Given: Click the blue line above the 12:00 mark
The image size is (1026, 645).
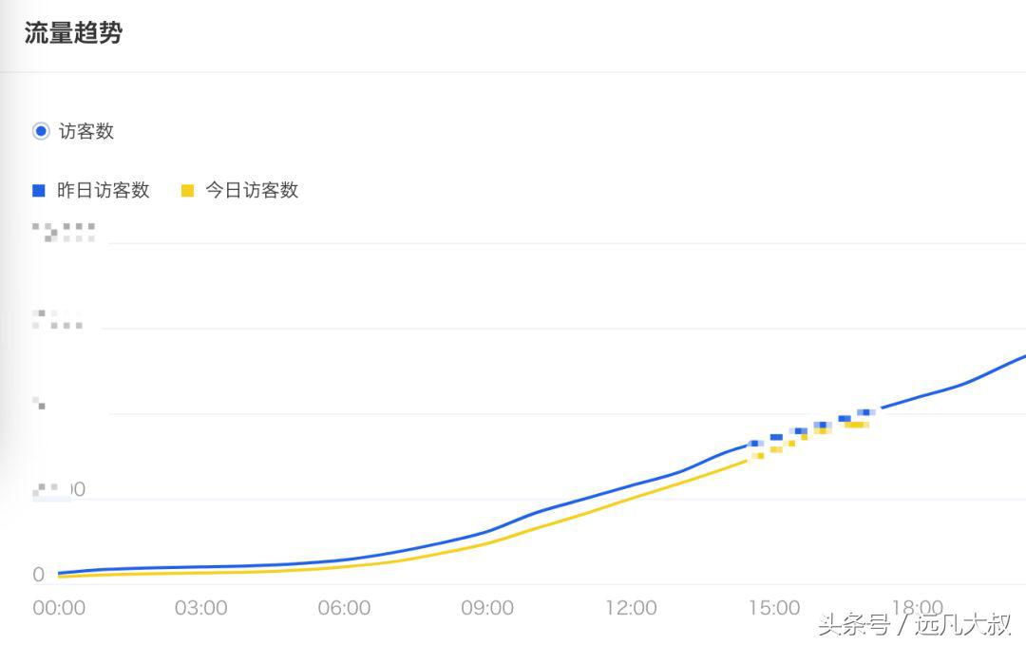Looking at the screenshot, I should click(x=631, y=485).
